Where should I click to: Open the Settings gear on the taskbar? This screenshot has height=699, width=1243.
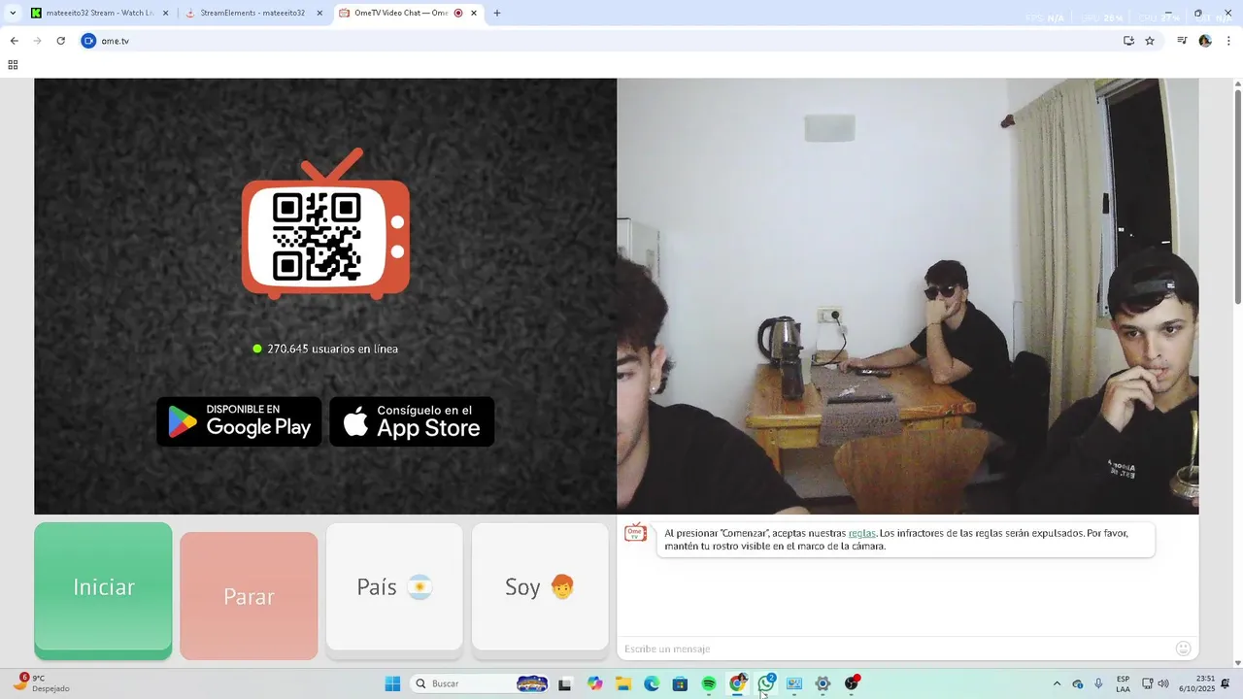click(x=823, y=684)
